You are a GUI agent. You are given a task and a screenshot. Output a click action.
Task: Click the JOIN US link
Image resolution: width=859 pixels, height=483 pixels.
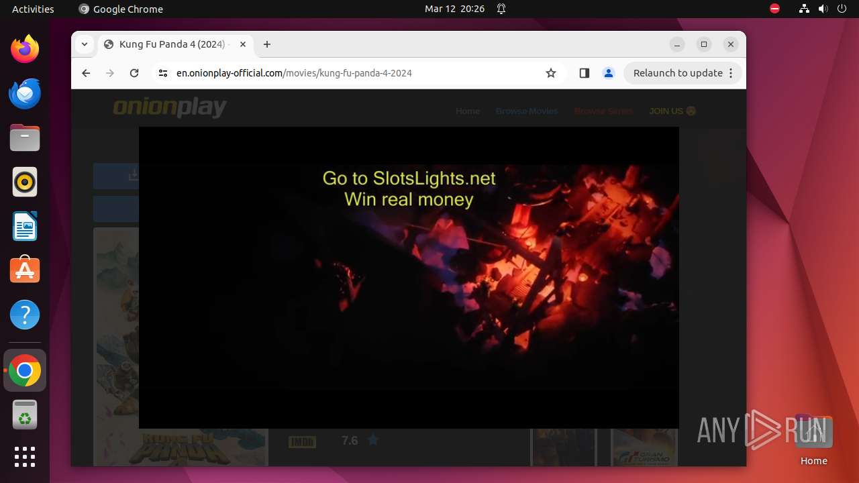672,111
